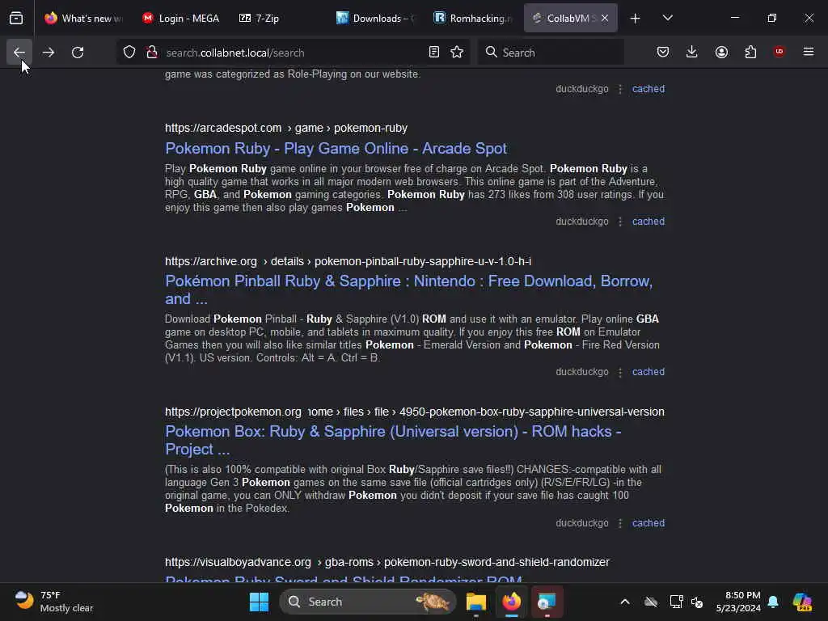Open the muted volume tray icon

(x=697, y=602)
